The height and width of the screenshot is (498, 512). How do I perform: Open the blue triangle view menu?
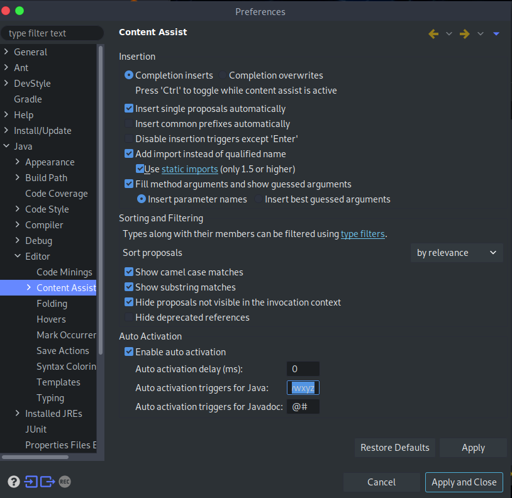pos(496,33)
